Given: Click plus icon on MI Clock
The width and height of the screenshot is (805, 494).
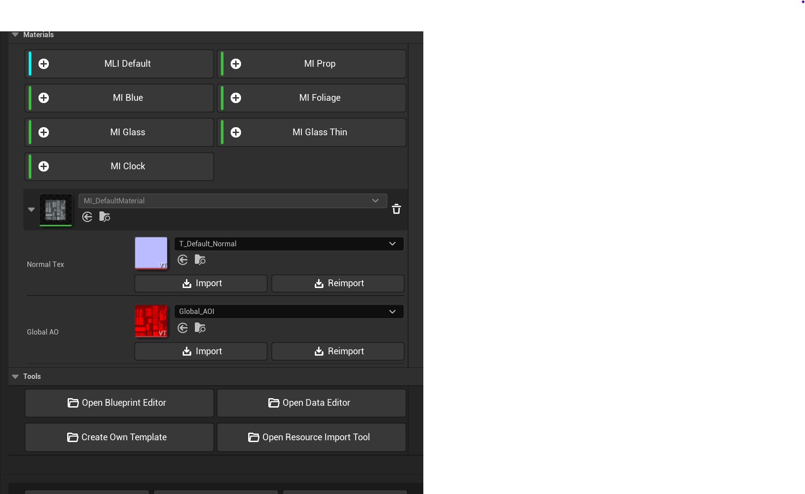Looking at the screenshot, I should point(43,166).
